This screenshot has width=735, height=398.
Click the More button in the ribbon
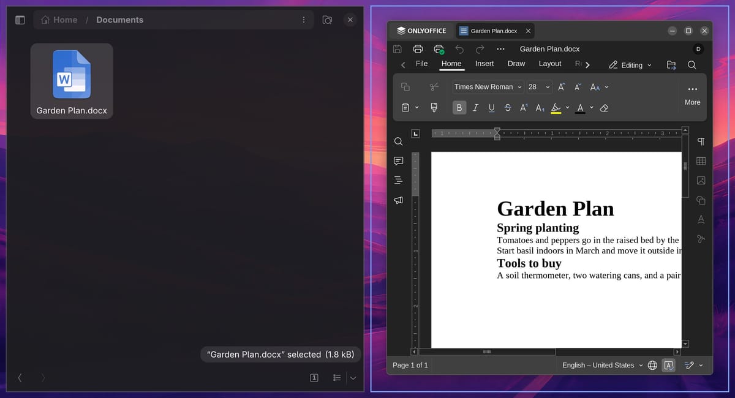(x=693, y=95)
